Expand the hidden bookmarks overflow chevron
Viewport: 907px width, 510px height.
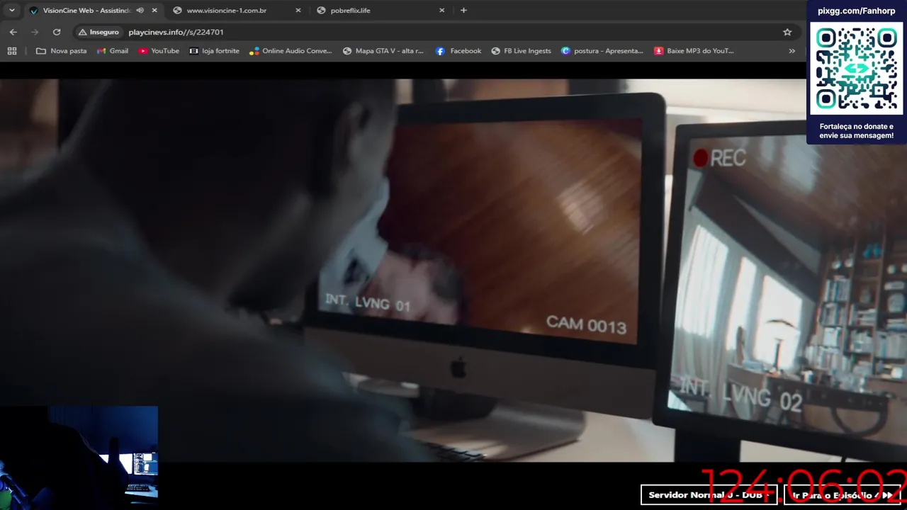[791, 51]
